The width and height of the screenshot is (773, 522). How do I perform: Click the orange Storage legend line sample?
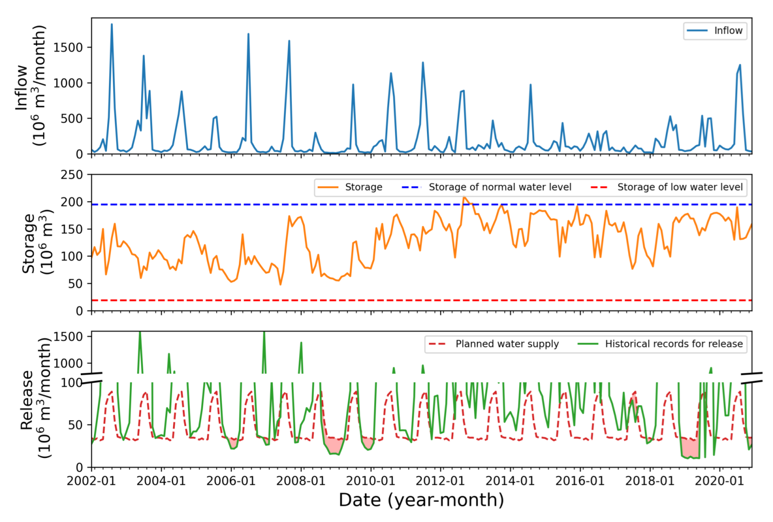pos(328,187)
